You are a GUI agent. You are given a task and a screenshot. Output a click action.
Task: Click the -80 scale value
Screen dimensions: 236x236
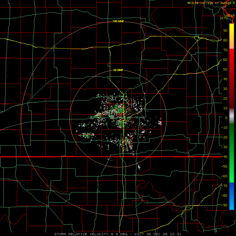tap(224, 196)
